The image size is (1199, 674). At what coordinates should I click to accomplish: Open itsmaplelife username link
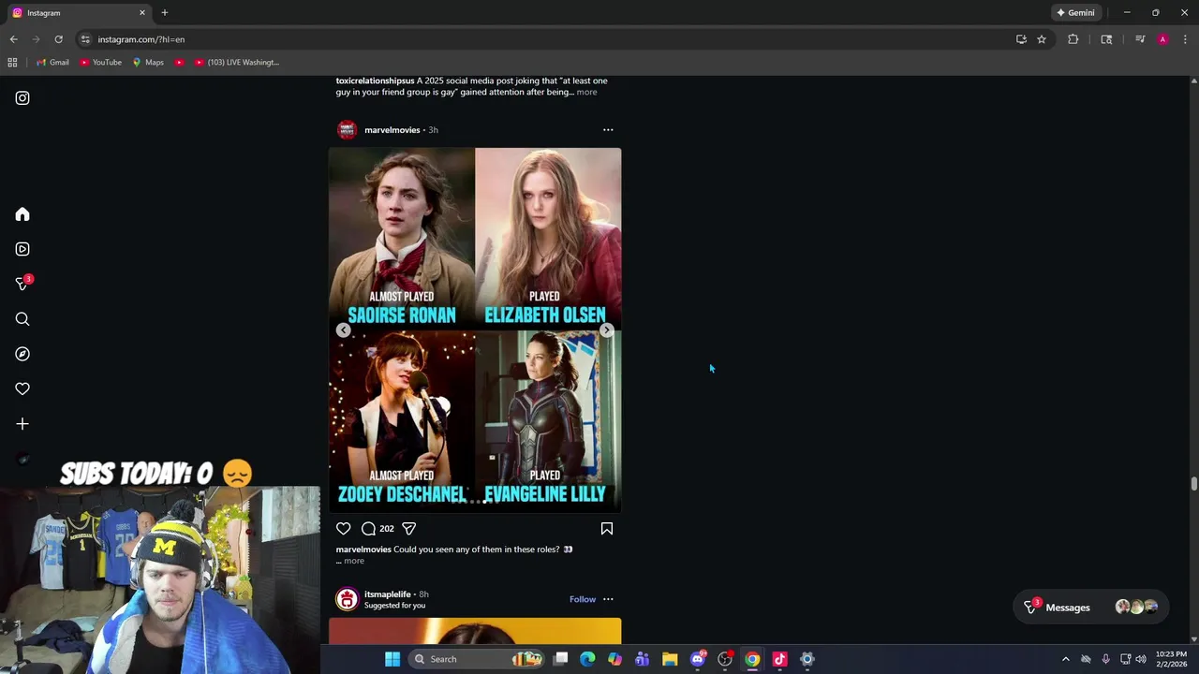387,594
